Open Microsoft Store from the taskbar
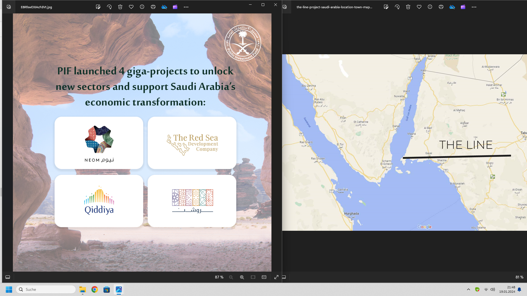 pyautogui.click(x=107, y=289)
